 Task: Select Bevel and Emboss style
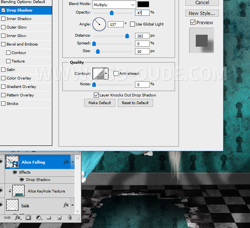[22, 44]
